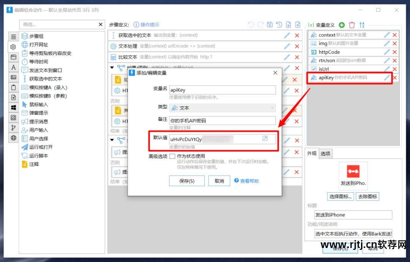The height and width of the screenshot is (262, 410).
Task: Add a new variable with green plus
Action: [x=342, y=25]
